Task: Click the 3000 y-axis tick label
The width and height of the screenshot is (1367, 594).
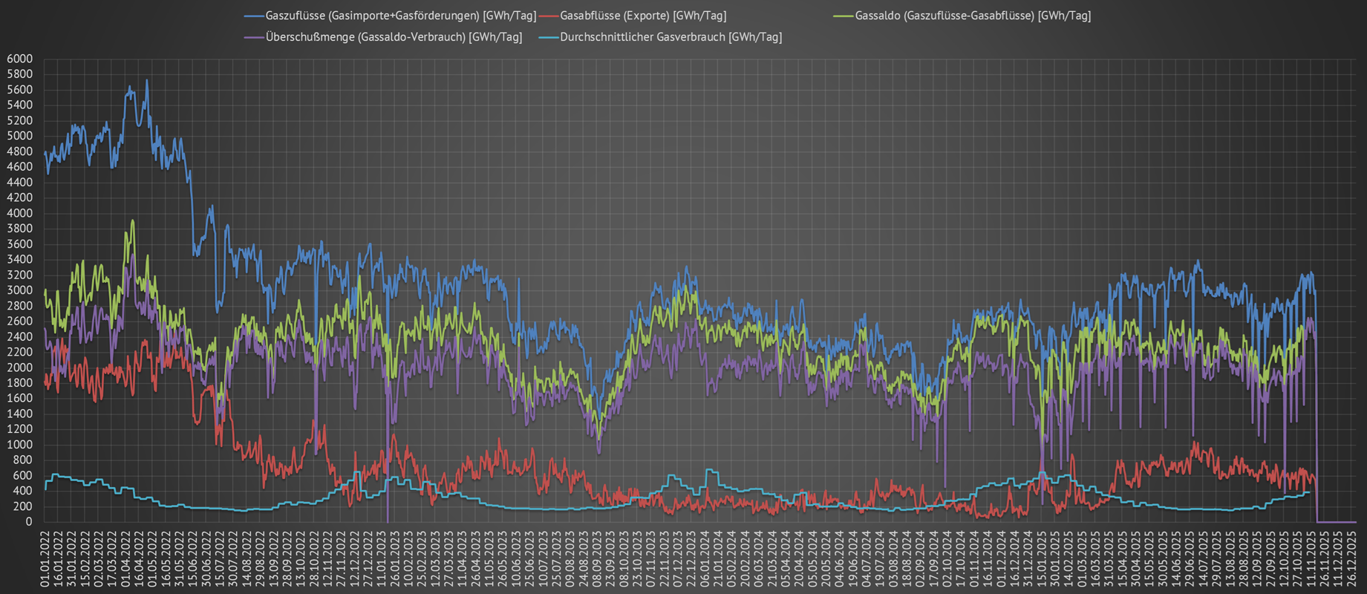Action: click(x=19, y=290)
